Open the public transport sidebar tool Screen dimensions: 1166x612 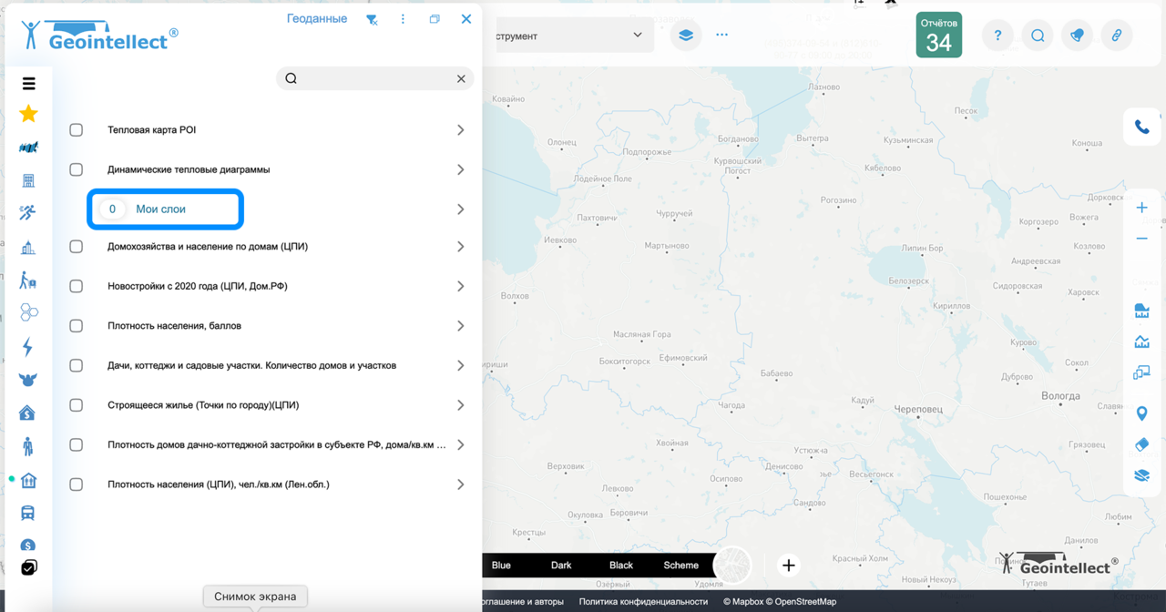(27, 512)
